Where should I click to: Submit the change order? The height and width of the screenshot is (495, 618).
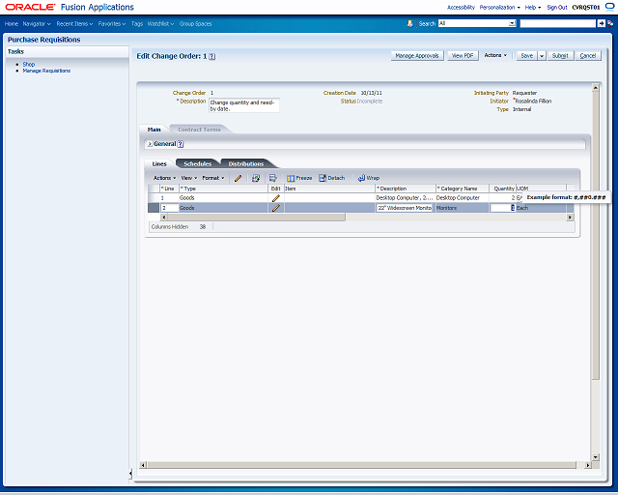click(x=560, y=56)
